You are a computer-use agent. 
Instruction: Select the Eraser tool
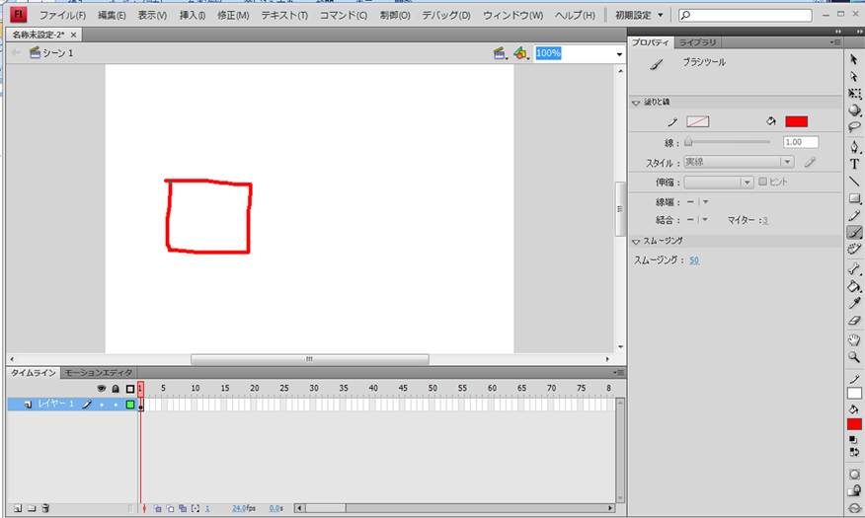tap(854, 321)
